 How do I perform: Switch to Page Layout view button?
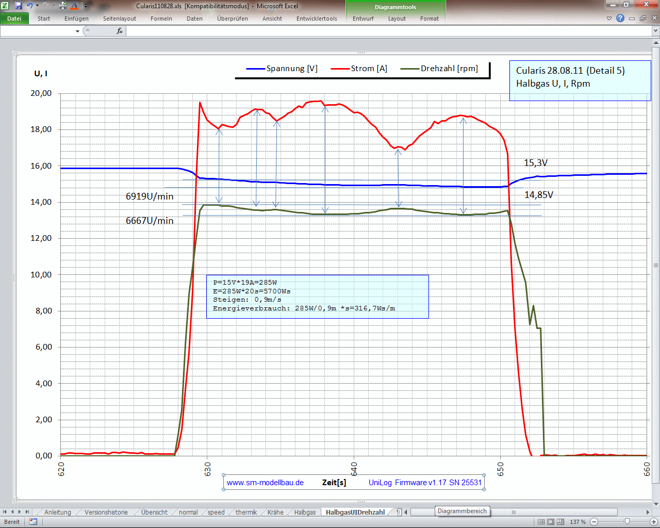551,522
